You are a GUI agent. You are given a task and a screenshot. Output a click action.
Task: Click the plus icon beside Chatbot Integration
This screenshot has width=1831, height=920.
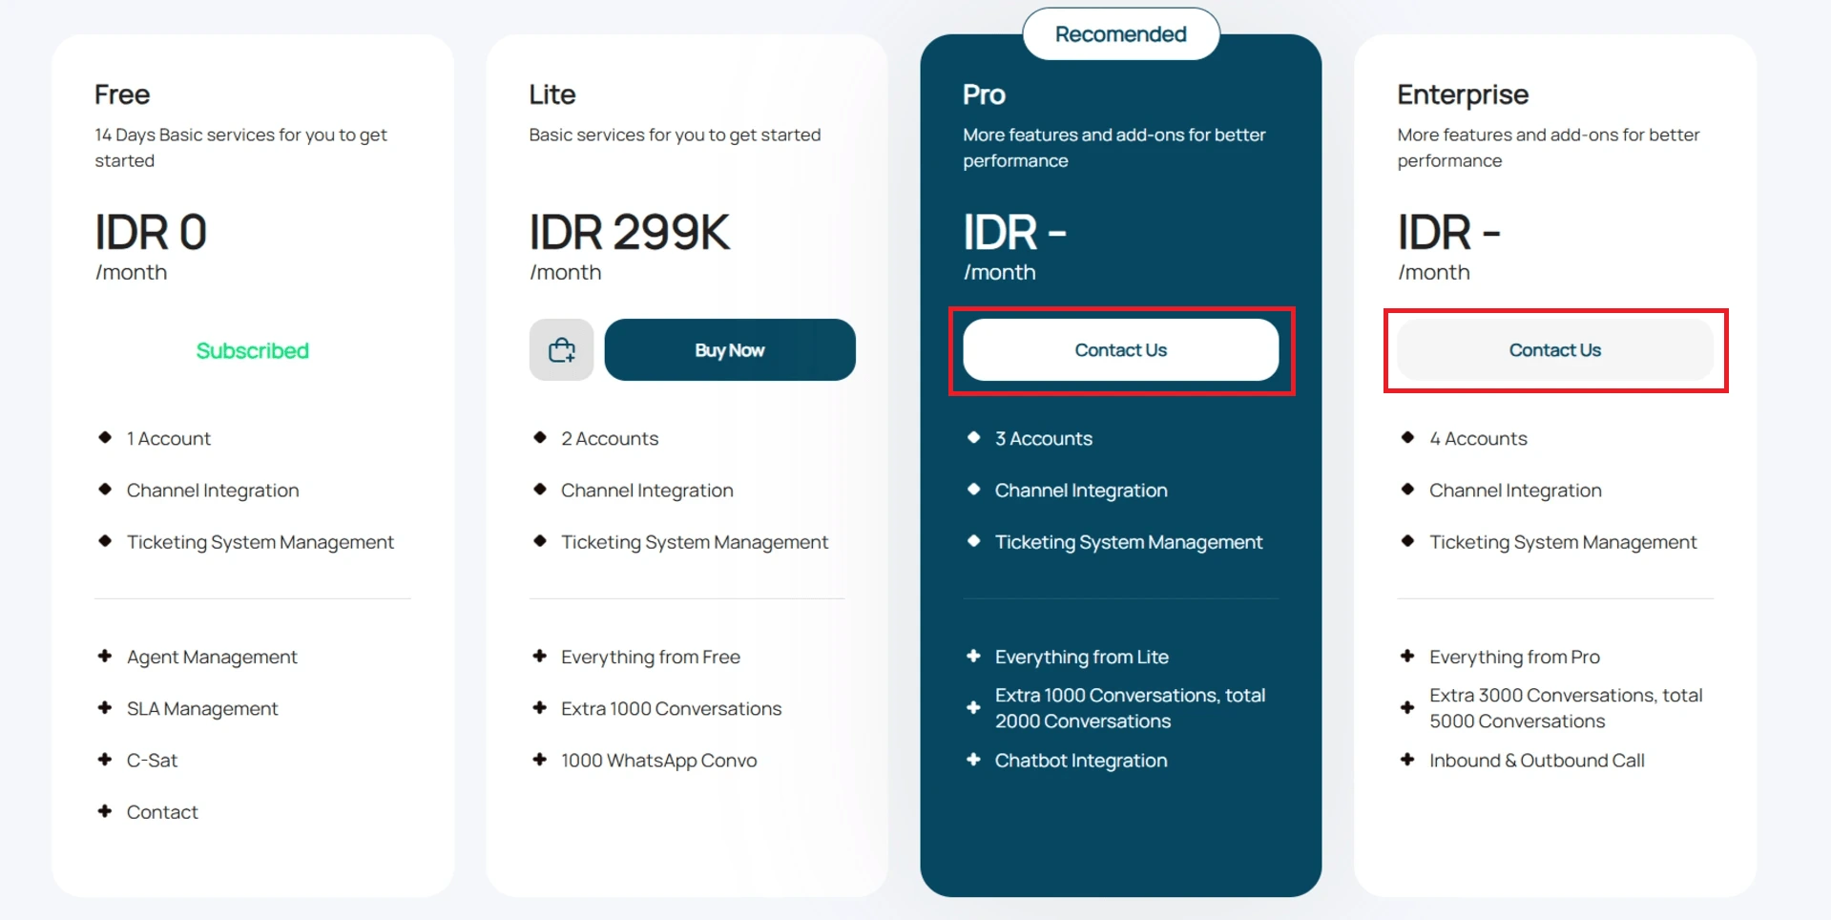(x=973, y=760)
